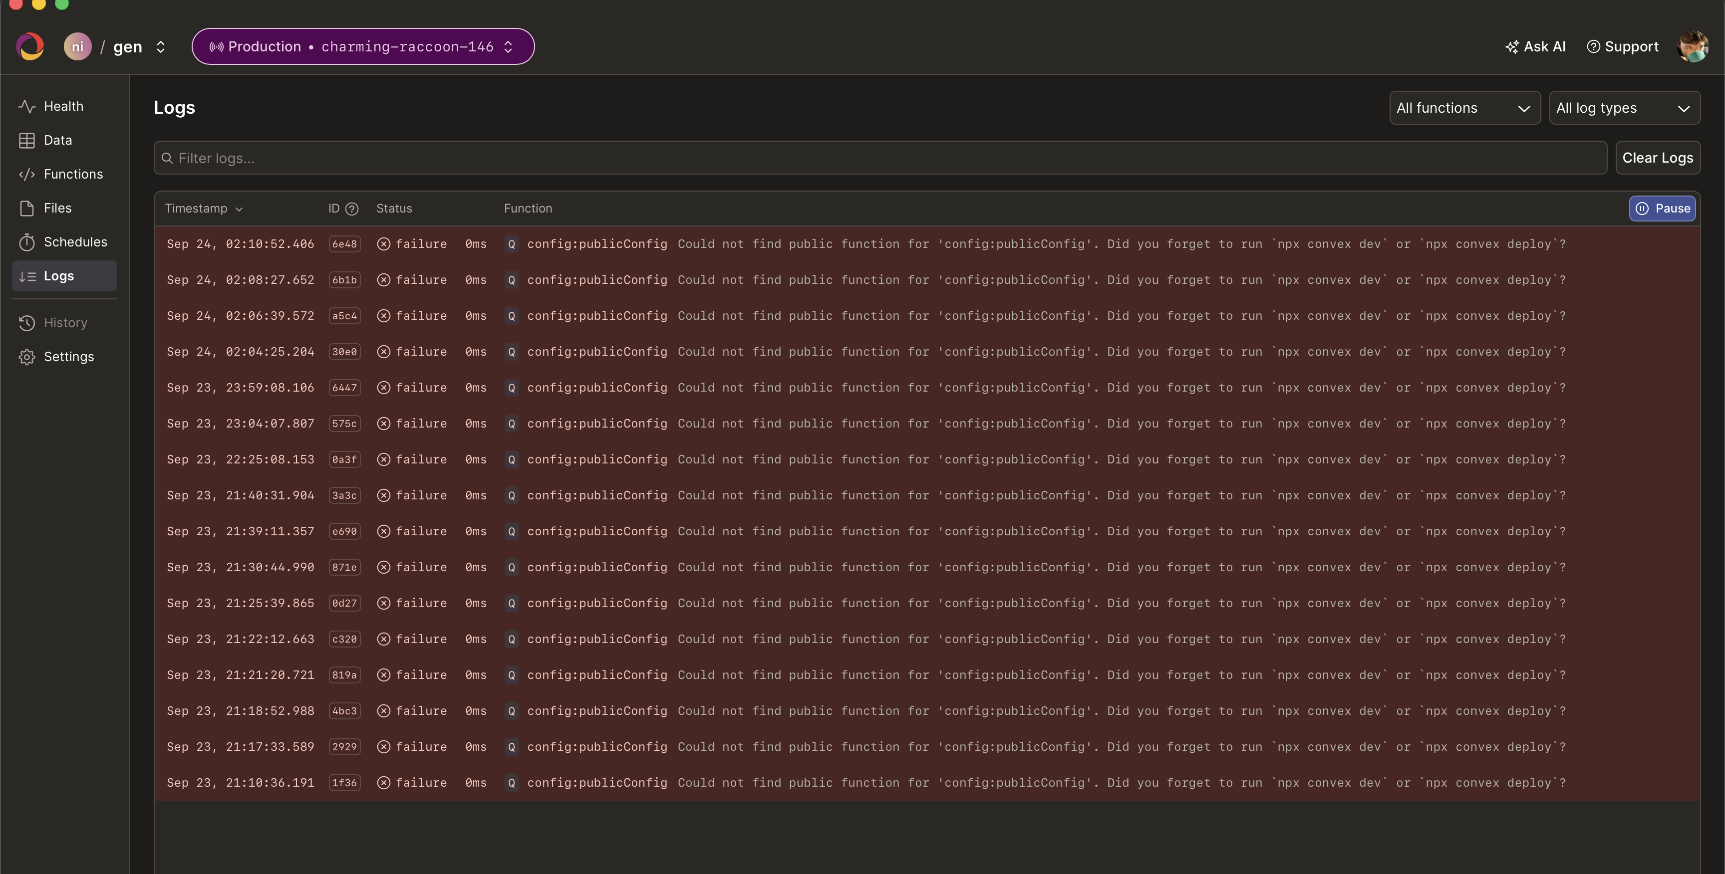The height and width of the screenshot is (874, 1725).
Task: Go to Data in the sidebar
Action: [64, 140]
